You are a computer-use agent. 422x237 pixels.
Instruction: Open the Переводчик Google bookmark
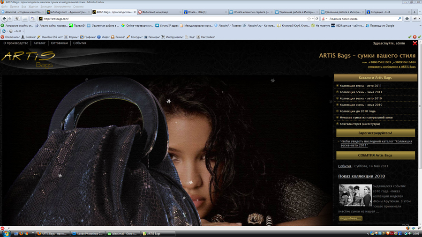coord(380,26)
